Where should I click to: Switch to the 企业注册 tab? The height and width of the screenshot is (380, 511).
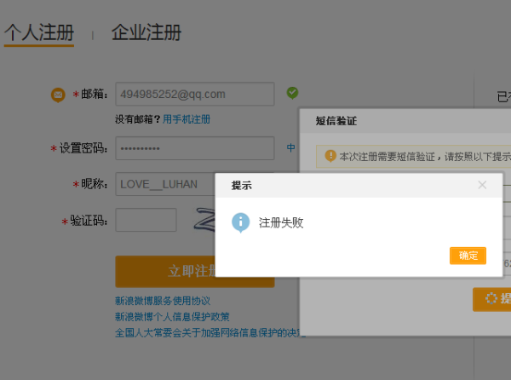(x=146, y=32)
